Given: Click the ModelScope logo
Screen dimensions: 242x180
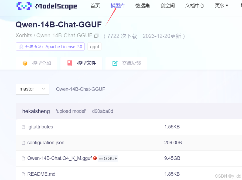Looking at the screenshot, I should [x=47, y=6].
